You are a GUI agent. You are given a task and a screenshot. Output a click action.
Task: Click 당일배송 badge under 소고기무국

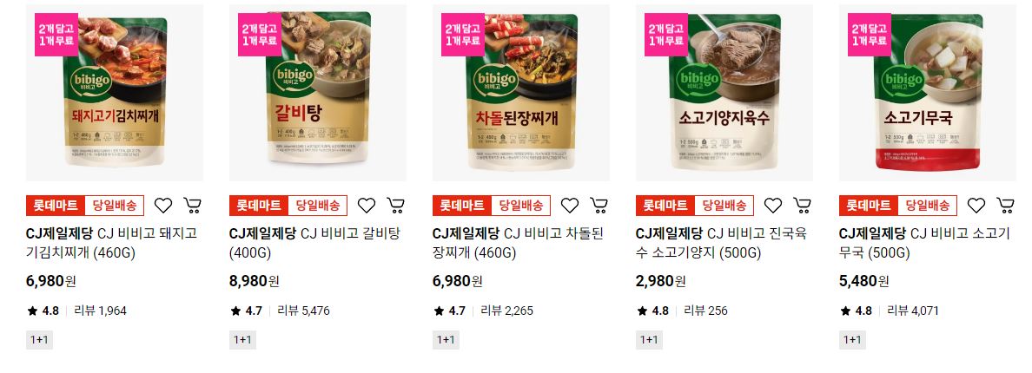[x=928, y=206]
